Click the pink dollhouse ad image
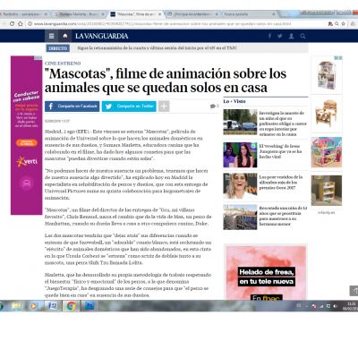The image size is (358, 358). 327,152
